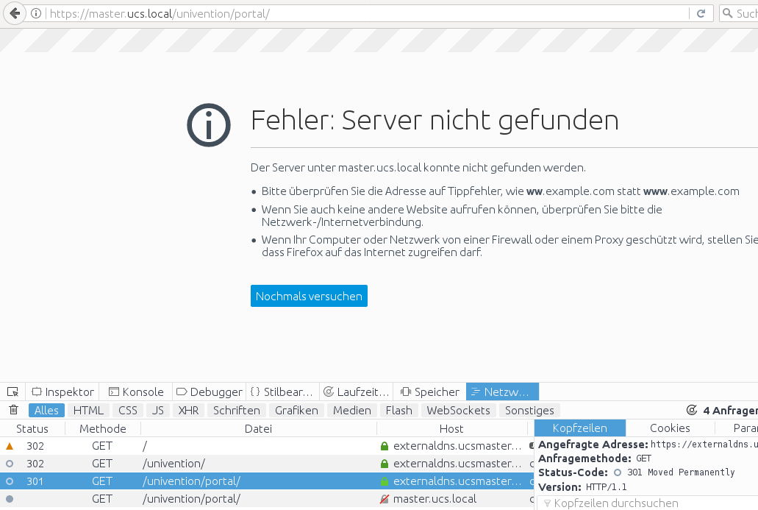The width and height of the screenshot is (758, 510).
Task: Reload the page with the refresh icon
Action: [x=701, y=14]
